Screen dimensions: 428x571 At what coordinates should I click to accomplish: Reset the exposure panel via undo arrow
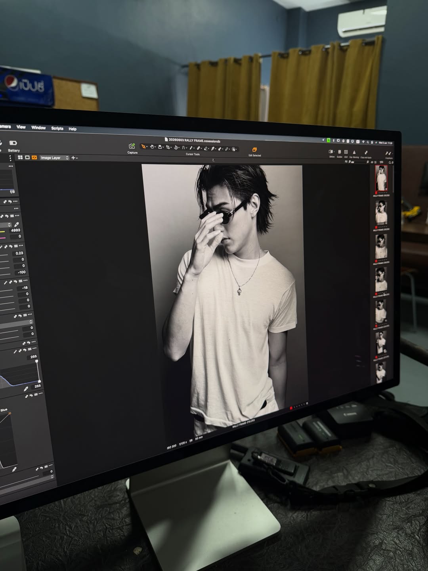tap(11, 247)
